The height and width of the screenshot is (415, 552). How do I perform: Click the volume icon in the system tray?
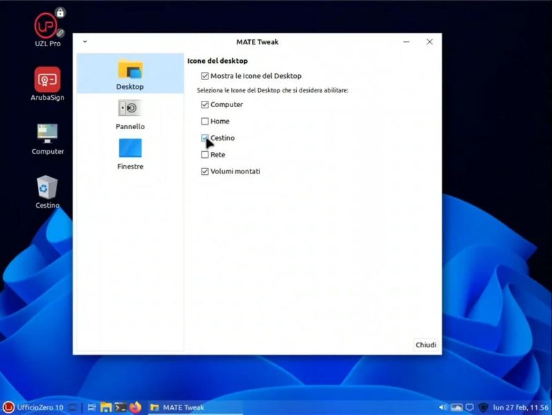point(442,407)
